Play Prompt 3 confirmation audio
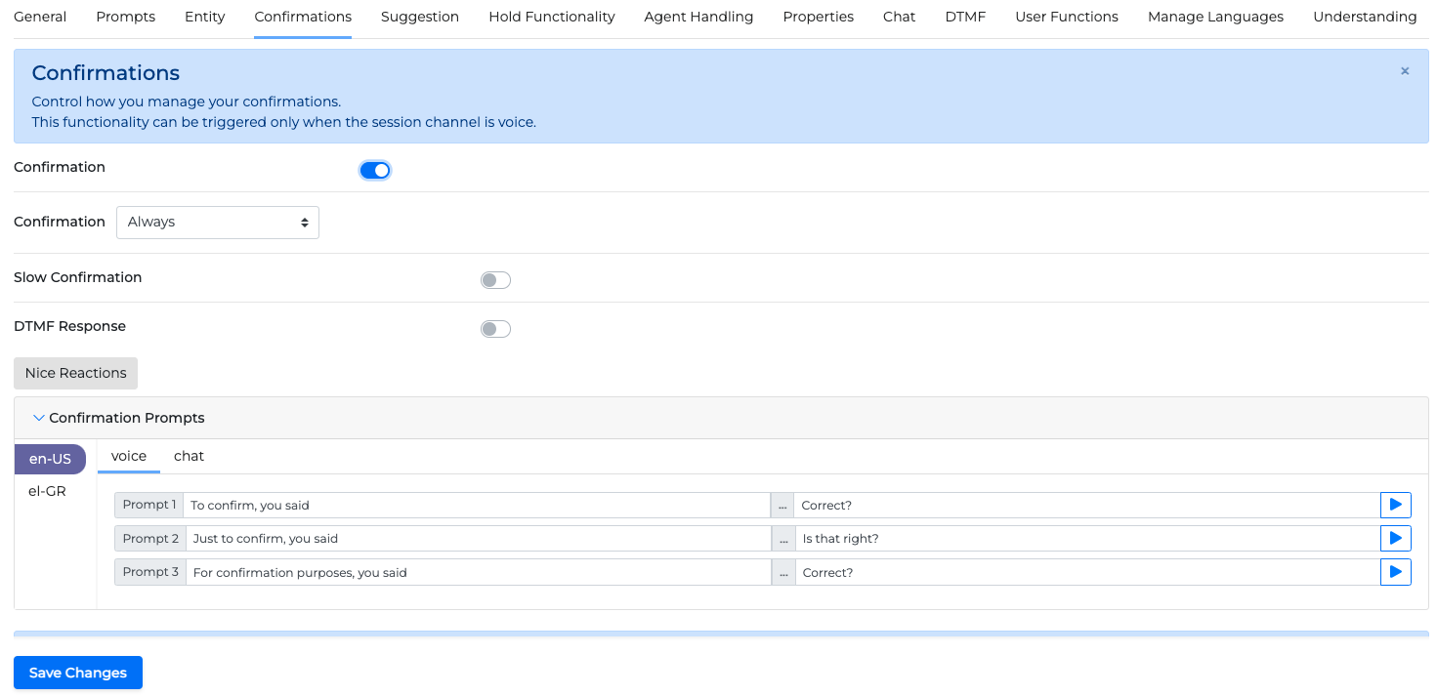Viewport: 1437px width, 696px height. pos(1395,572)
